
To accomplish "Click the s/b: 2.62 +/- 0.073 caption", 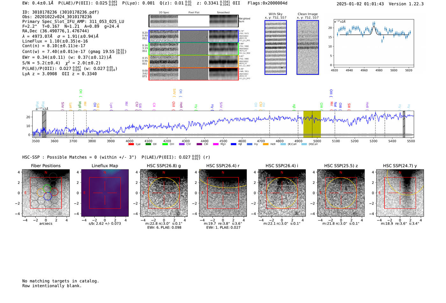I will click(105, 224).
